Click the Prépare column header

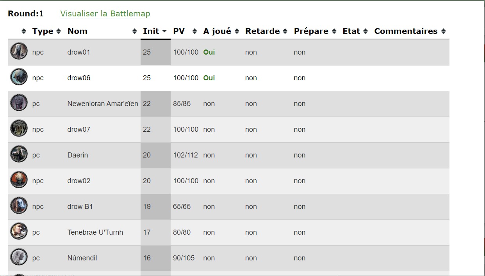point(311,31)
